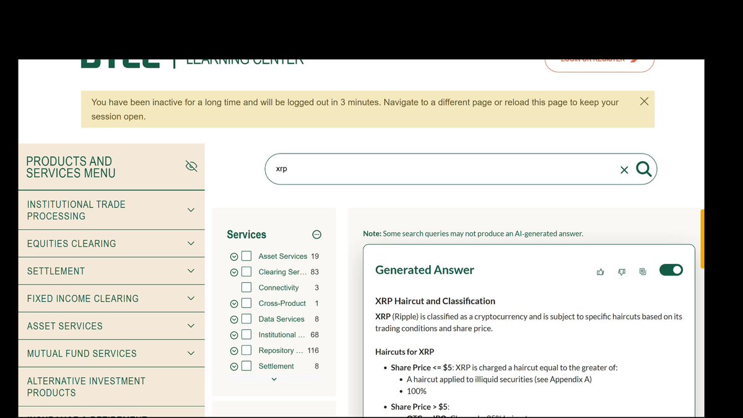Tick the Clearing Services filter checkbox
This screenshot has width=743, height=418.
[246, 272]
